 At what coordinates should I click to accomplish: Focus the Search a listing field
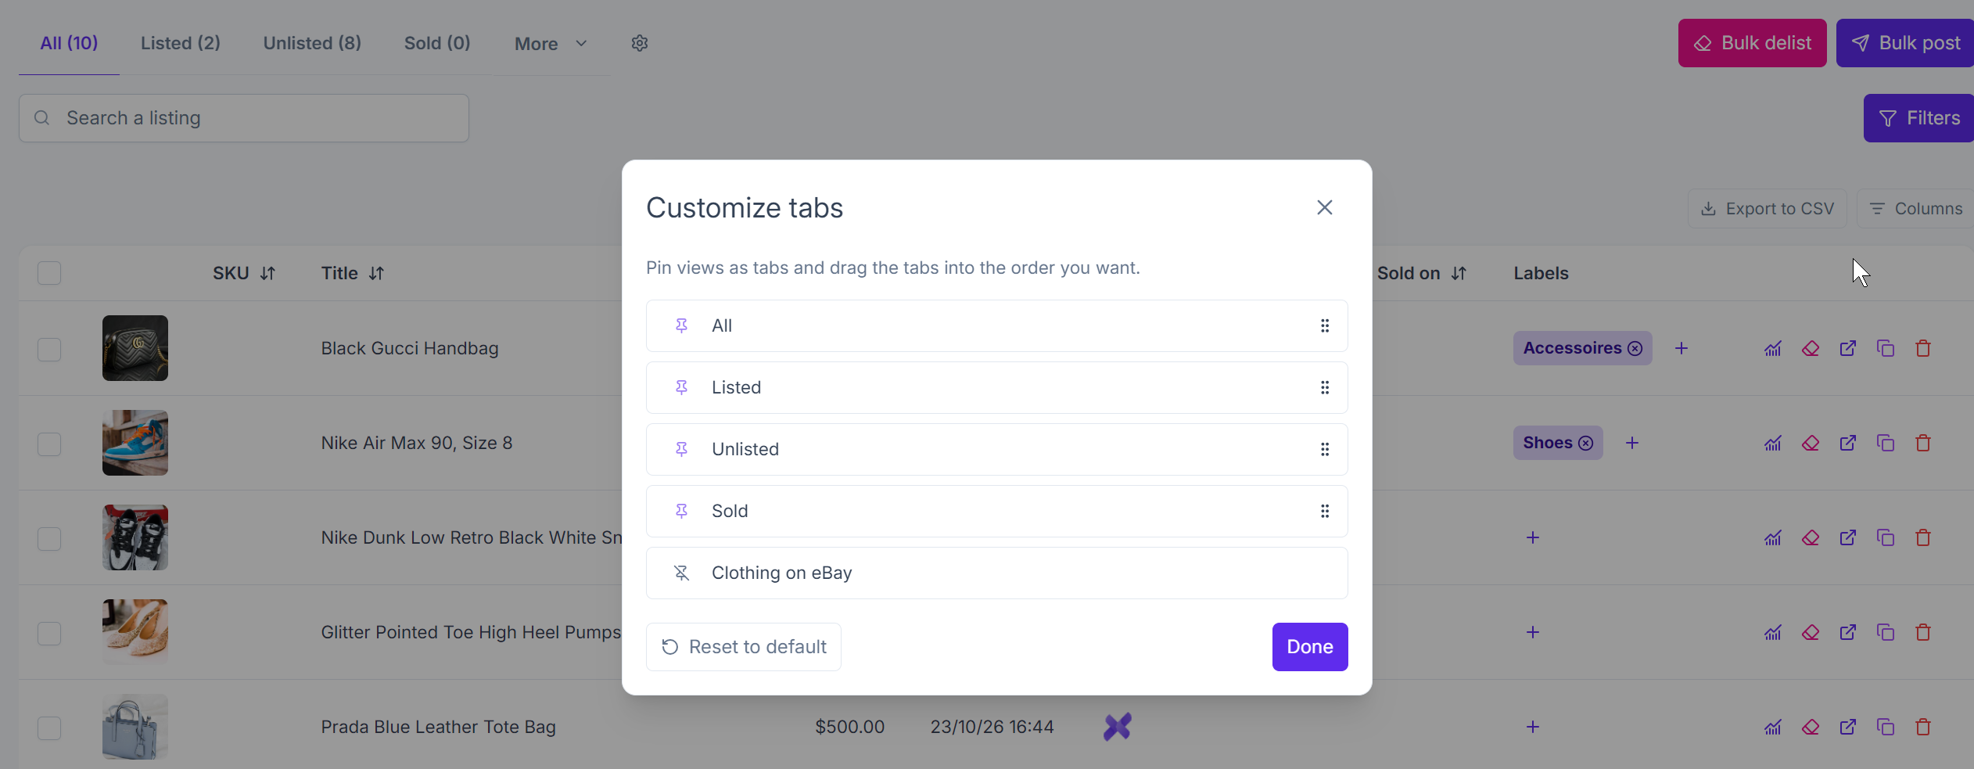(244, 118)
